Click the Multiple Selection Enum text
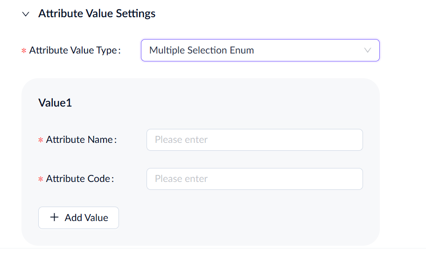The height and width of the screenshot is (255, 426). tap(202, 50)
